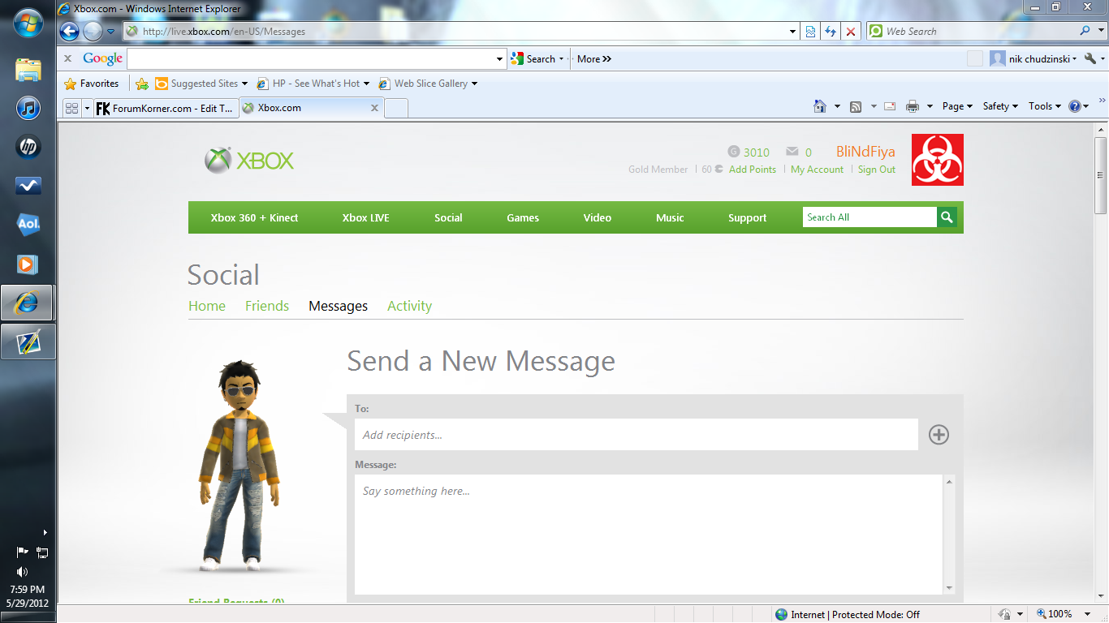Screen dimensions: 1109x623
Task: Open the tab list dropdown arrow
Action: click(x=87, y=108)
